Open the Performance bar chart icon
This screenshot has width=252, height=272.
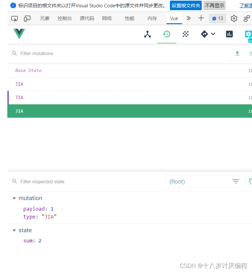click(229, 34)
